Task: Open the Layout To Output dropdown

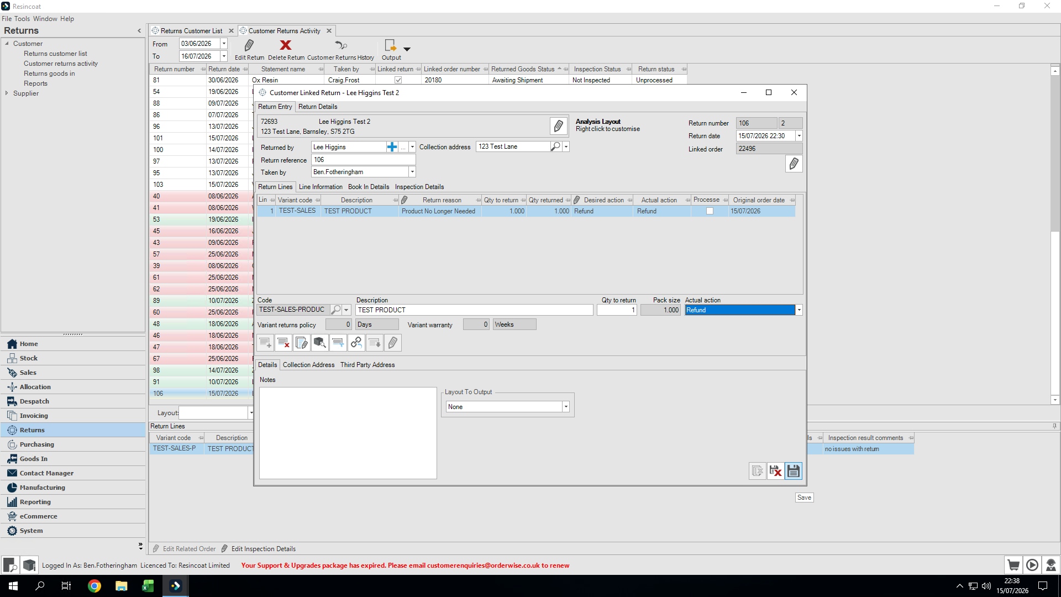Action: point(566,407)
